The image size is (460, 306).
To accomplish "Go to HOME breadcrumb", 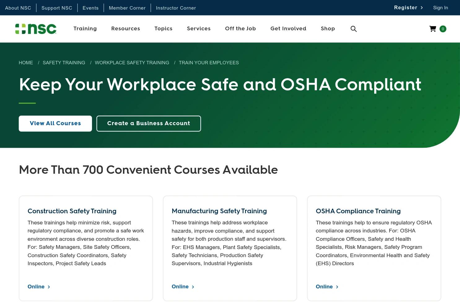I will coord(26,63).
